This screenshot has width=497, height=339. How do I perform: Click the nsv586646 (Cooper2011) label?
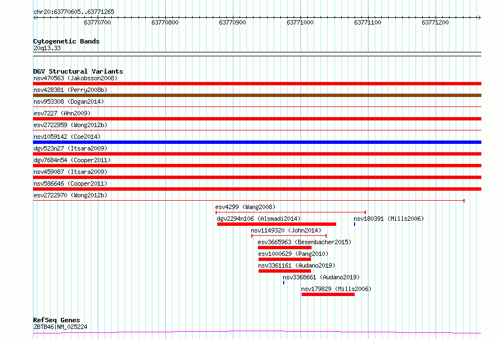pos(70,183)
